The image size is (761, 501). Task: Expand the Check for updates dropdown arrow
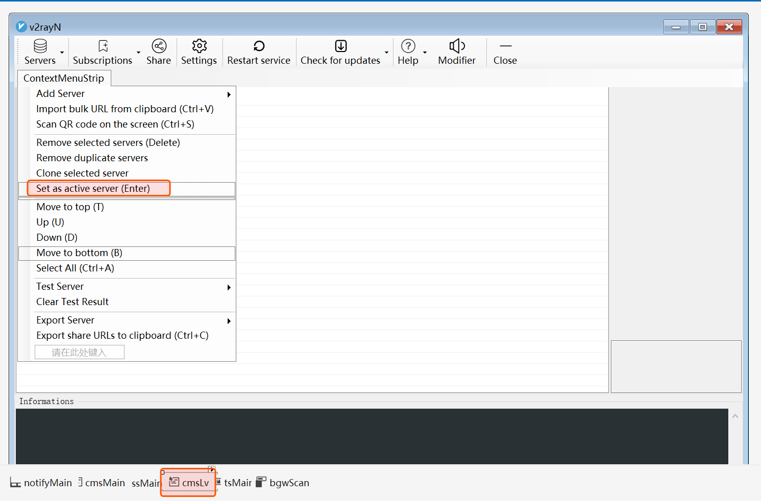[x=386, y=53]
